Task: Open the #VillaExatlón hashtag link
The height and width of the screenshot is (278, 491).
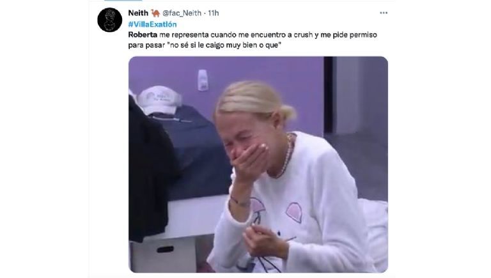Action: point(152,24)
